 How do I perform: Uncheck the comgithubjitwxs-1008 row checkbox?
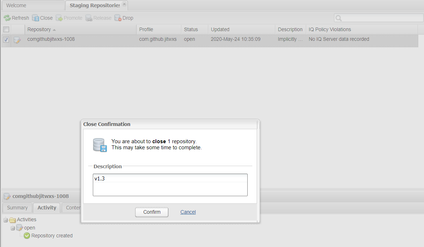click(x=6, y=39)
